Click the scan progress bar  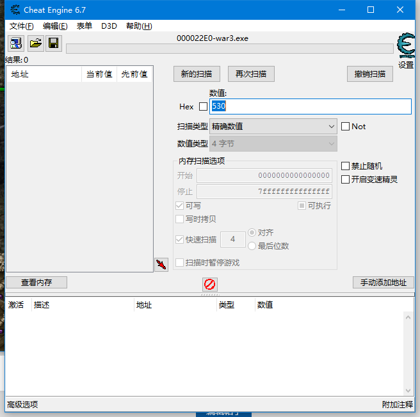[x=230, y=49]
